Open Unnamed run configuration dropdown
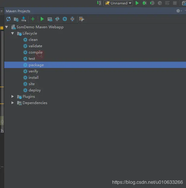This screenshot has width=186, height=188. click(x=118, y=3)
